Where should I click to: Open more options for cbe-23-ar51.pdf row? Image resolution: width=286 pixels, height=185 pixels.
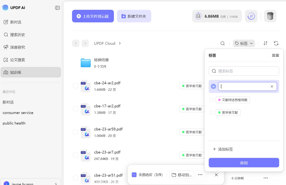(x=266, y=178)
